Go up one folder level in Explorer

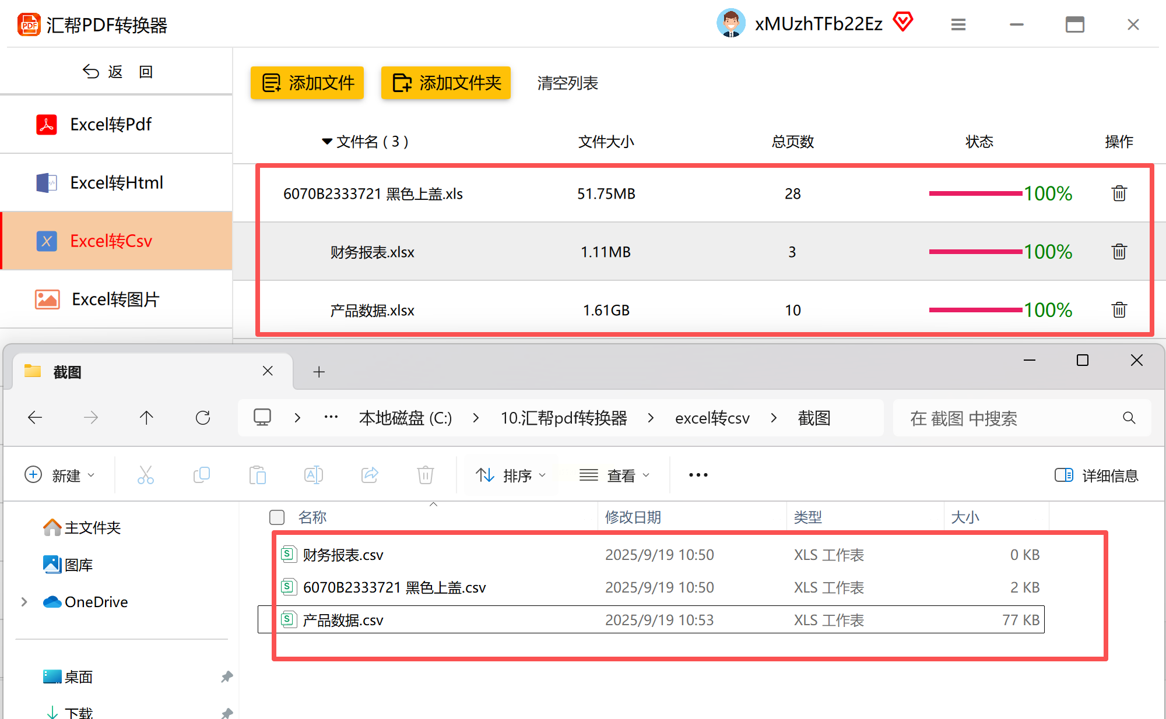146,418
